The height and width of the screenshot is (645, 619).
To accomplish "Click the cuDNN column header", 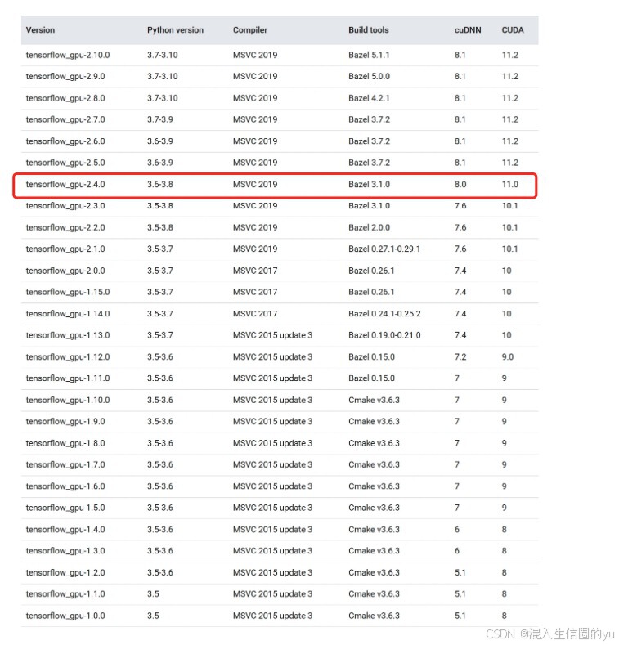I will pyautogui.click(x=468, y=30).
